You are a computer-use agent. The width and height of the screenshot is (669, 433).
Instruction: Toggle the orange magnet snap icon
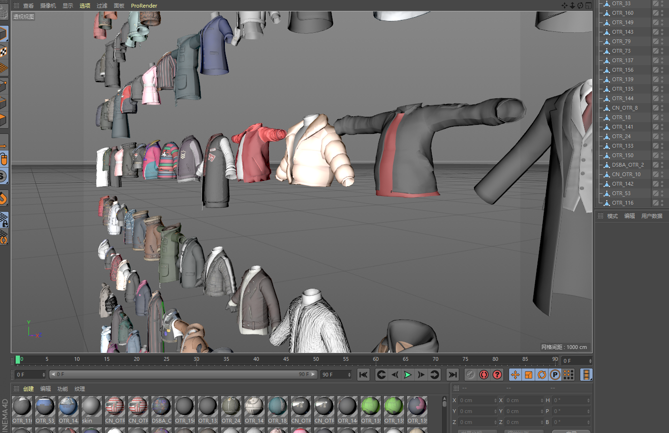click(x=4, y=198)
